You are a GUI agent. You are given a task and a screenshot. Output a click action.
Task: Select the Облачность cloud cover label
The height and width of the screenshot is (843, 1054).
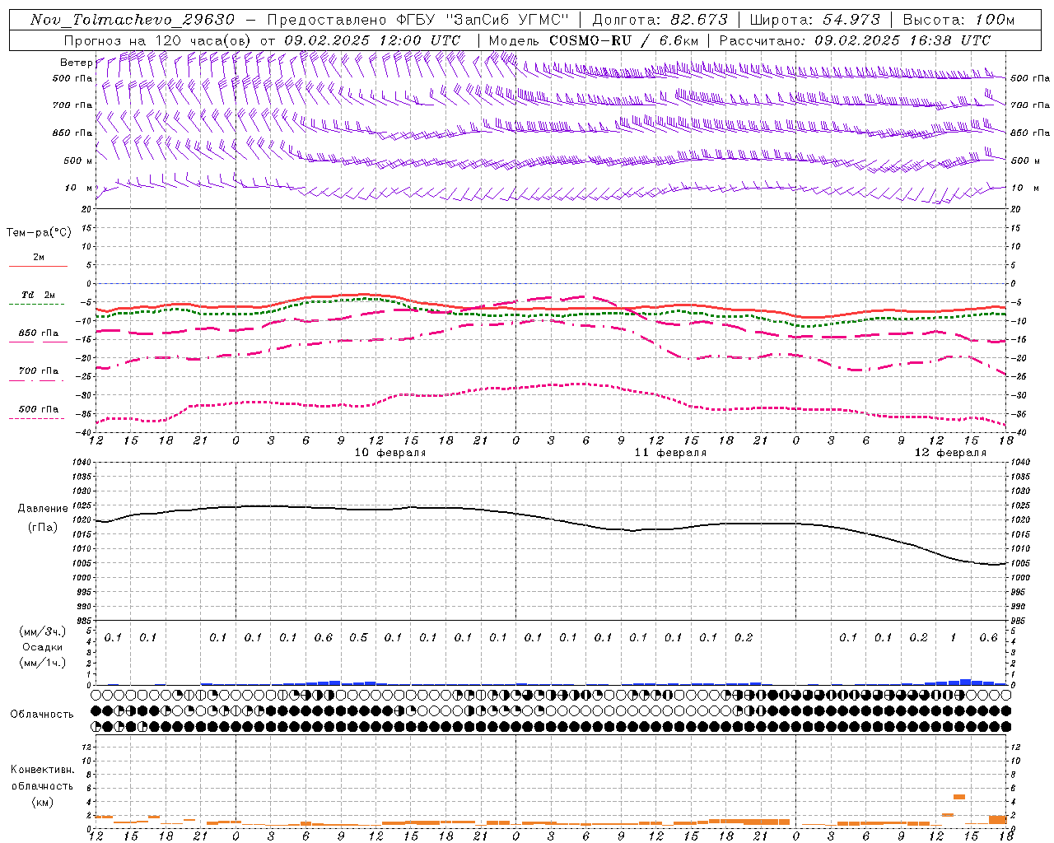tap(42, 715)
